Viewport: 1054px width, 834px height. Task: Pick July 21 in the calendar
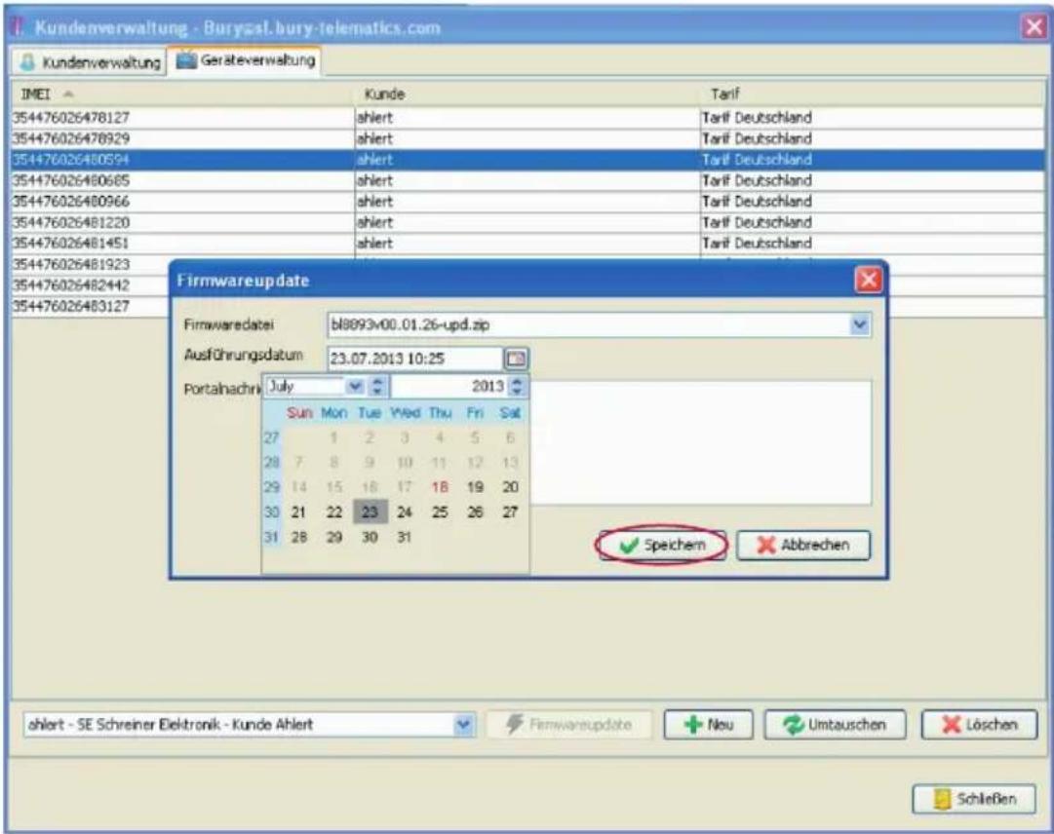[x=299, y=512]
